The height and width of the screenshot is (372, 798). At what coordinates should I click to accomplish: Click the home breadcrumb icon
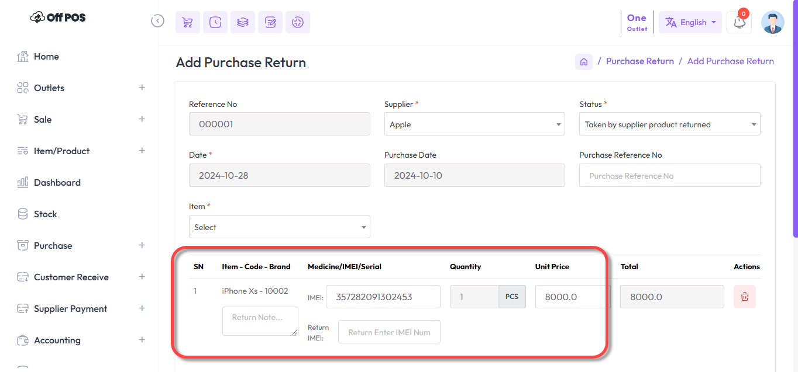583,61
